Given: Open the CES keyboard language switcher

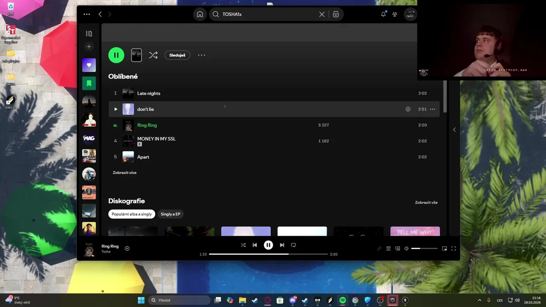Looking at the screenshot, I should (500, 300).
